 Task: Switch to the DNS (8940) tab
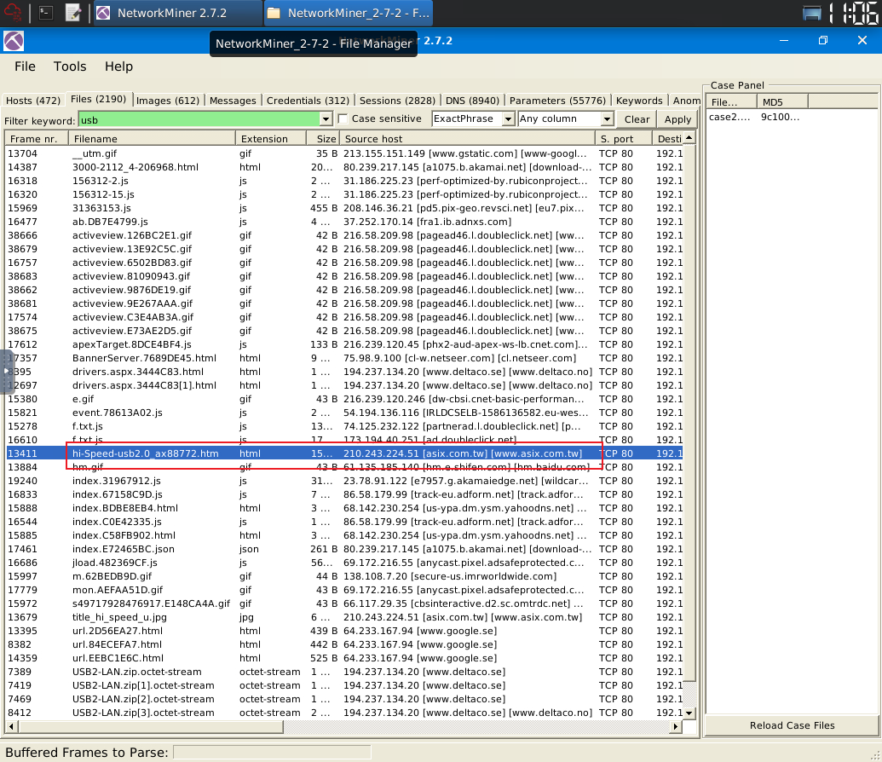pyautogui.click(x=472, y=101)
